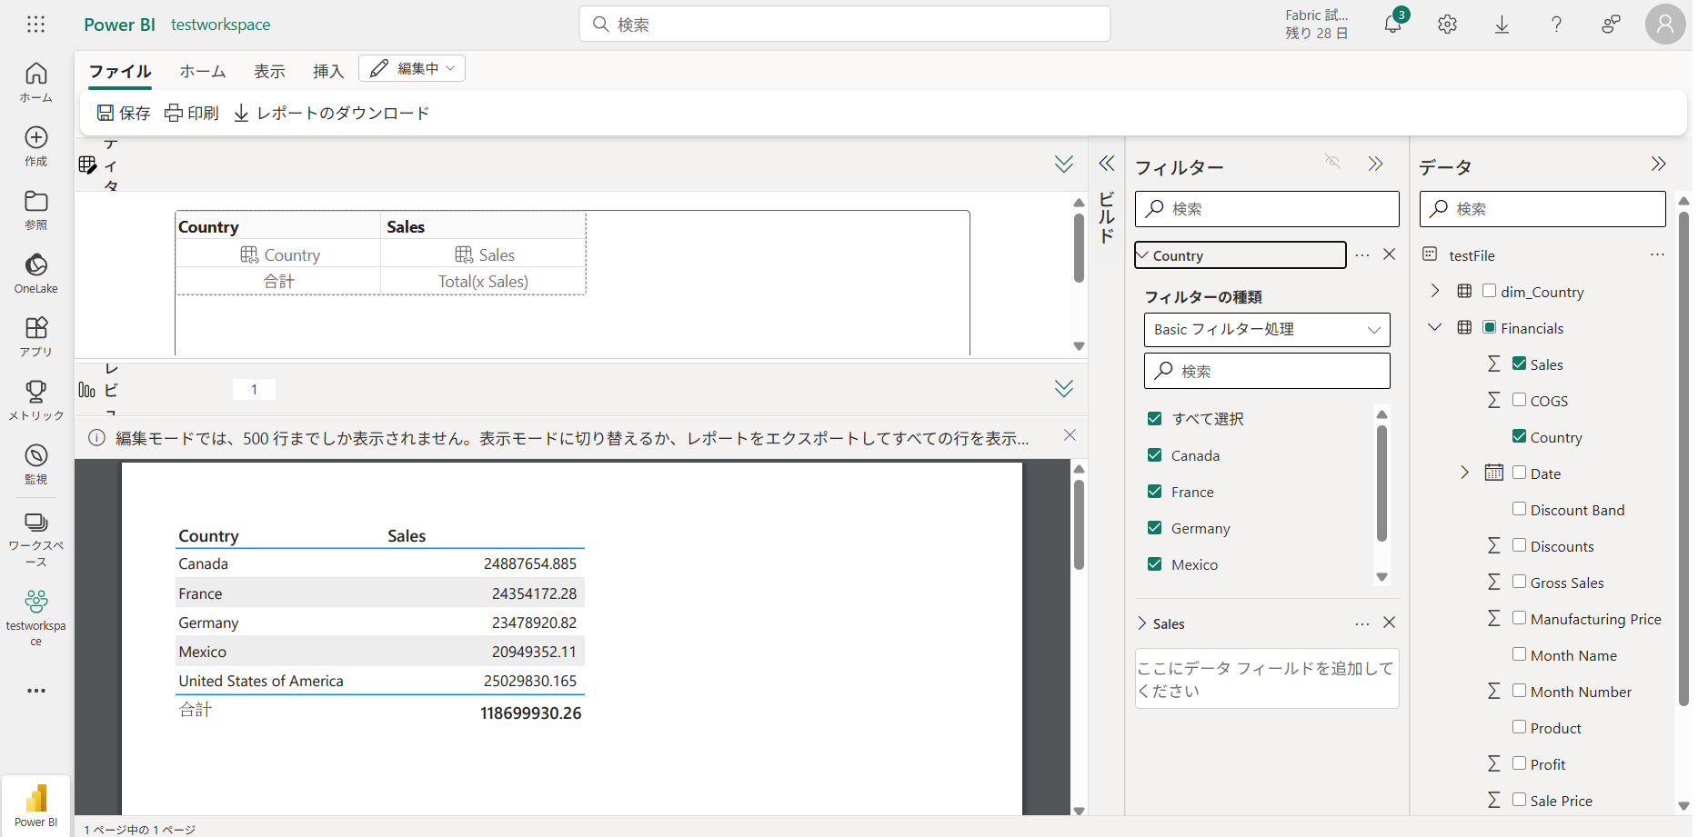Uncheck Canada in the Country filter
The width and height of the screenshot is (1698, 837).
point(1155,455)
